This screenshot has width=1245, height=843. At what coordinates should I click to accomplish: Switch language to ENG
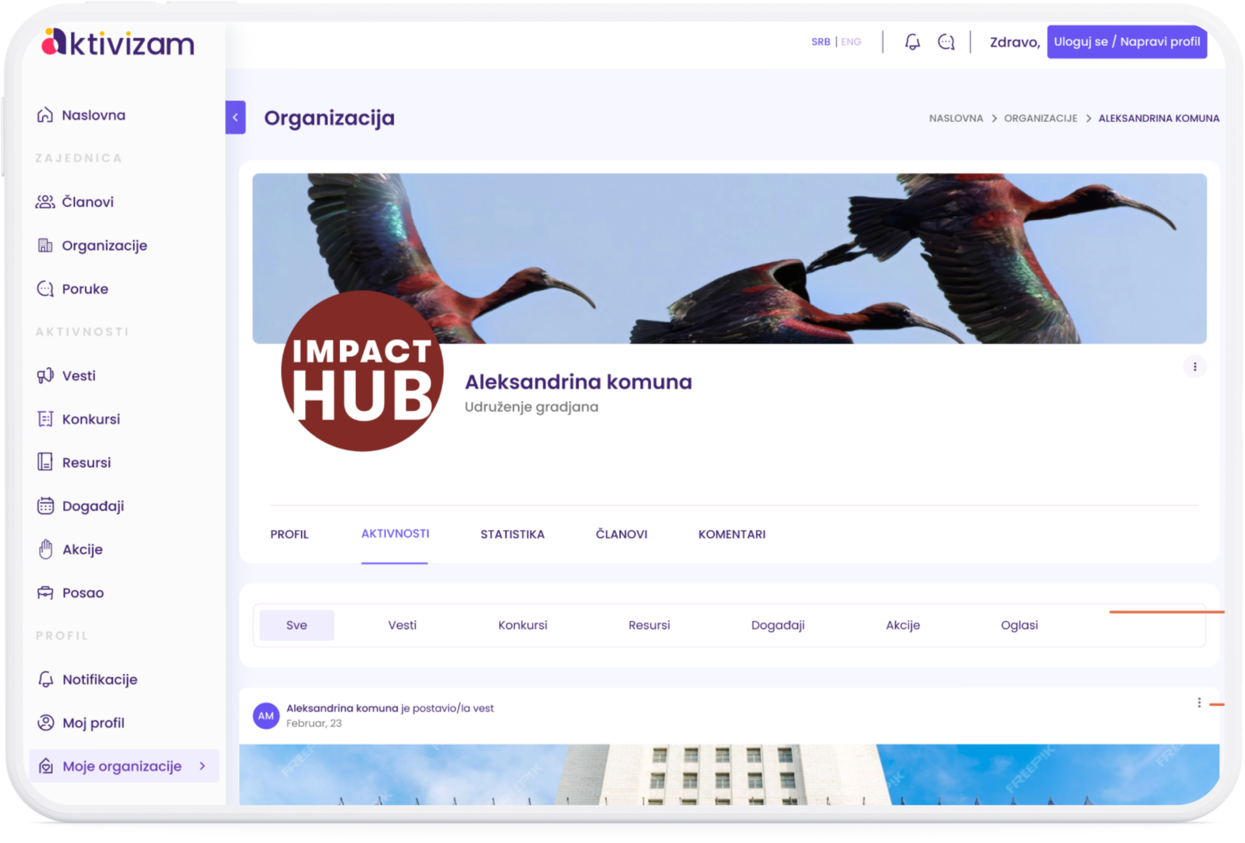pyautogui.click(x=851, y=42)
